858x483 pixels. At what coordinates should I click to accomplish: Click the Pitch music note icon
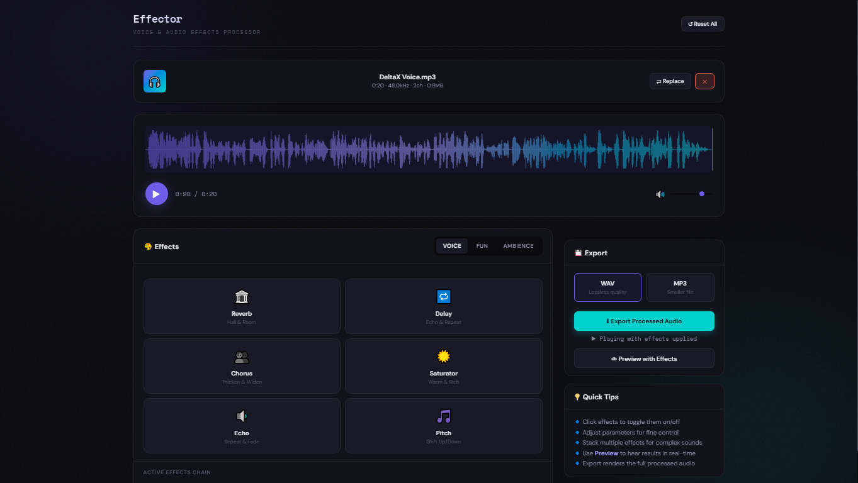(443, 415)
